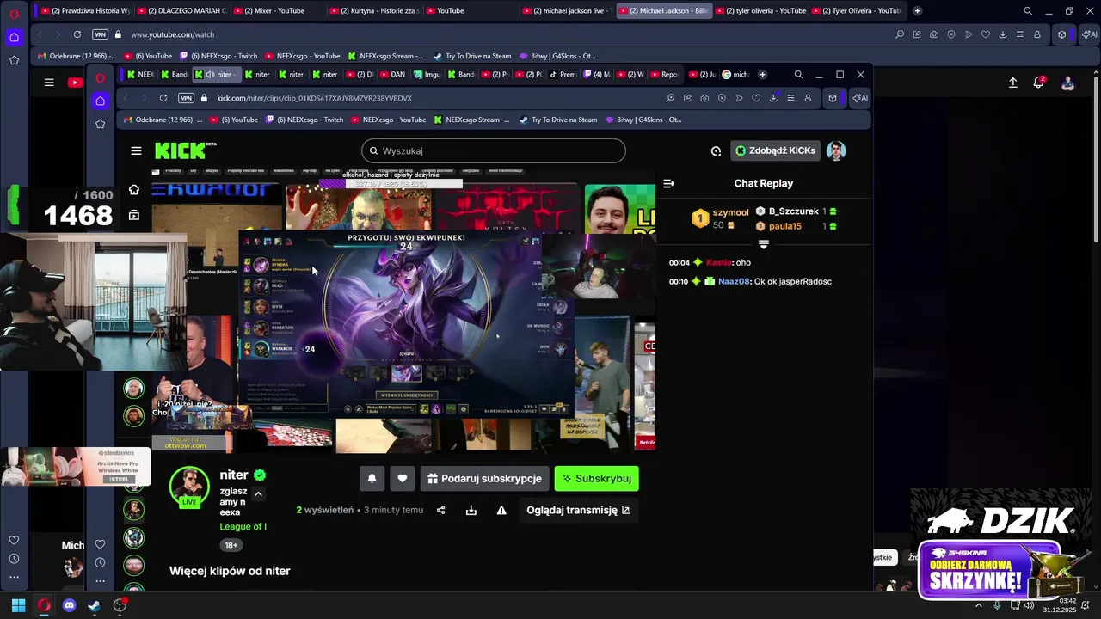Viewport: 1101px width, 619px height.
Task: Toggle the heart follow button
Action: (x=402, y=479)
